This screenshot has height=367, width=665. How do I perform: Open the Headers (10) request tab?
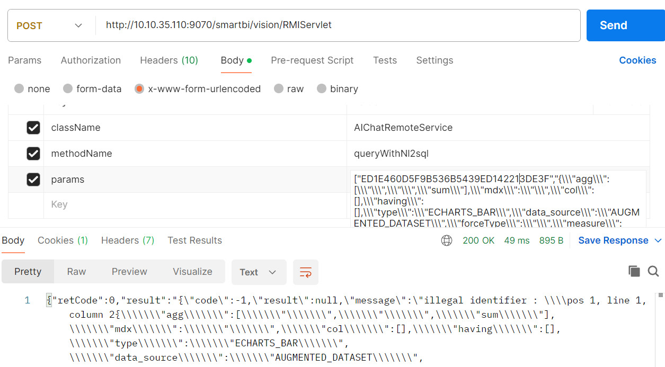[x=169, y=60]
